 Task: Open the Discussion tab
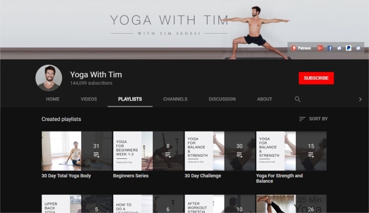pyautogui.click(x=222, y=99)
